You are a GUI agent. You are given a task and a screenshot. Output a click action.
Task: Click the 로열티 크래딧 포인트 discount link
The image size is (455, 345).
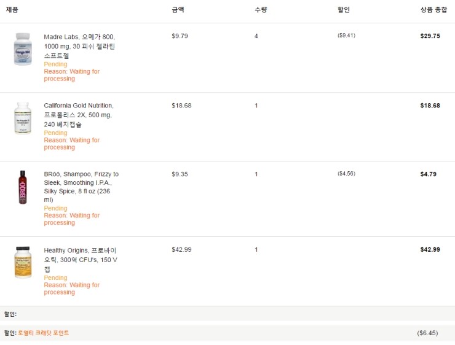(x=44, y=333)
